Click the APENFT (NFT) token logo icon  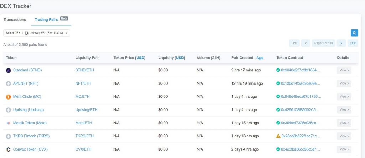[x=9, y=83]
